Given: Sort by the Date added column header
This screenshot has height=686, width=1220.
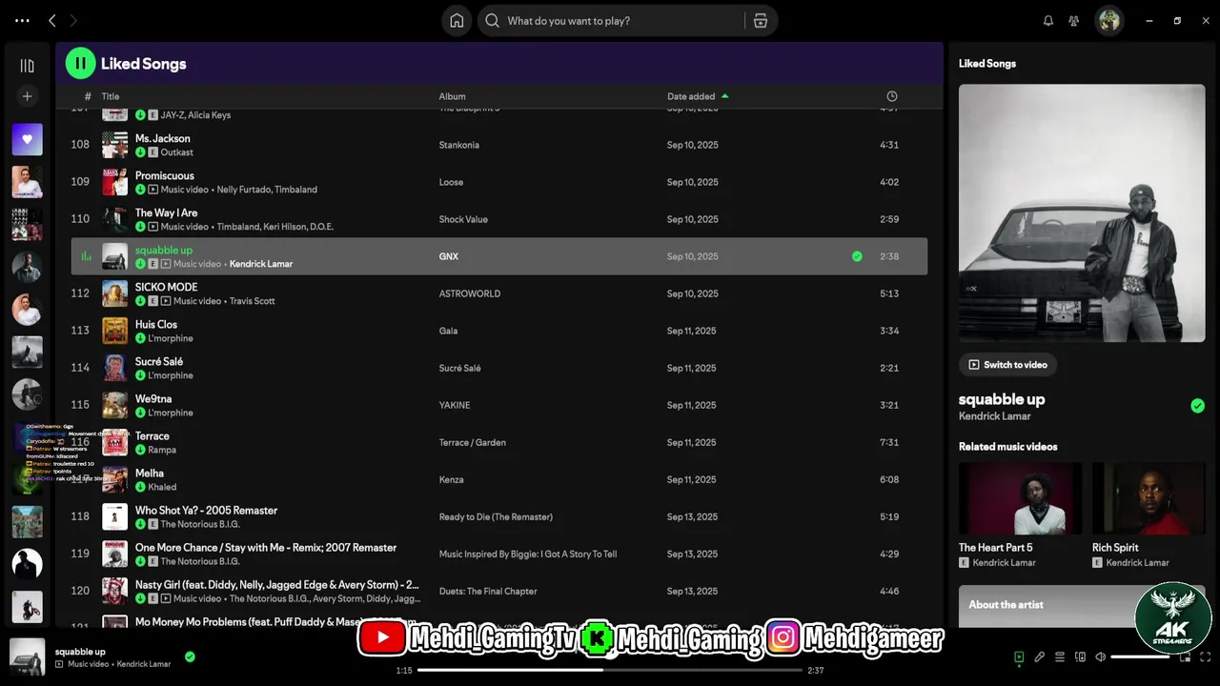Looking at the screenshot, I should 691,96.
